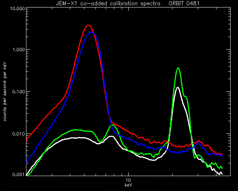Click the blue curve's starting point at left axis
This screenshot has width=238, height=191.
coord(27,163)
